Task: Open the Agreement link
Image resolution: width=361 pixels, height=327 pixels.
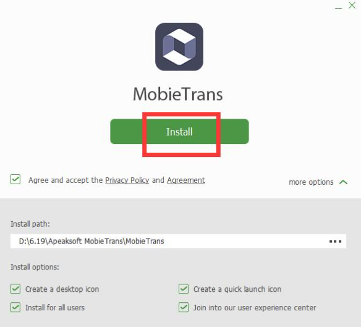Action: tap(186, 180)
